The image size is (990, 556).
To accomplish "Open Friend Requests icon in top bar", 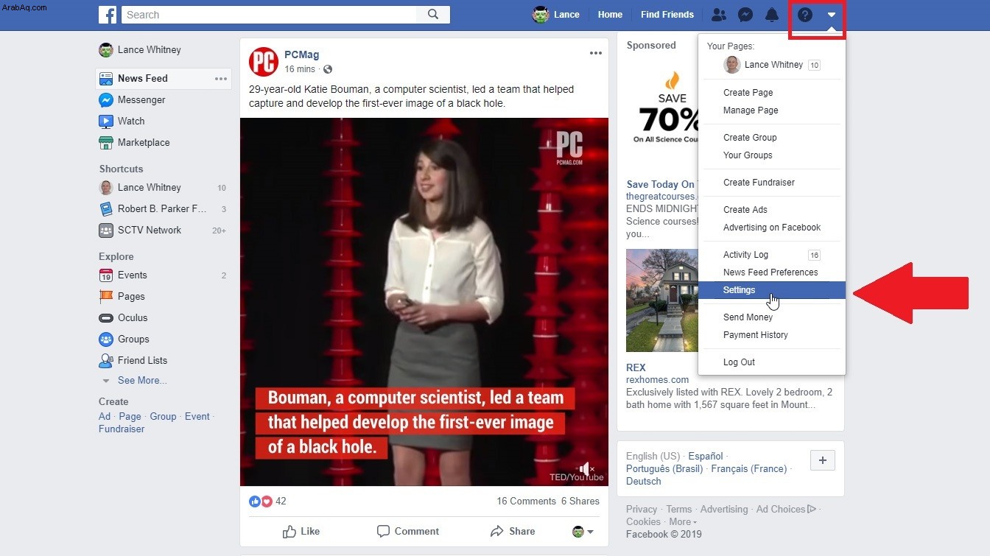I will click(718, 15).
